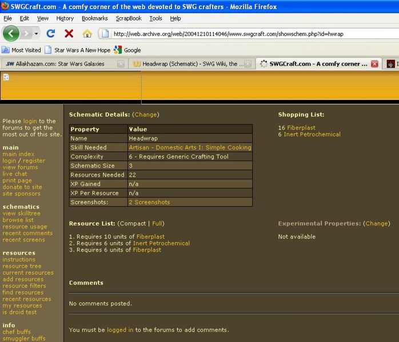Image resolution: width=399 pixels, height=342 pixels.
Task: Reload the page with the refresh icon
Action: click(51, 34)
